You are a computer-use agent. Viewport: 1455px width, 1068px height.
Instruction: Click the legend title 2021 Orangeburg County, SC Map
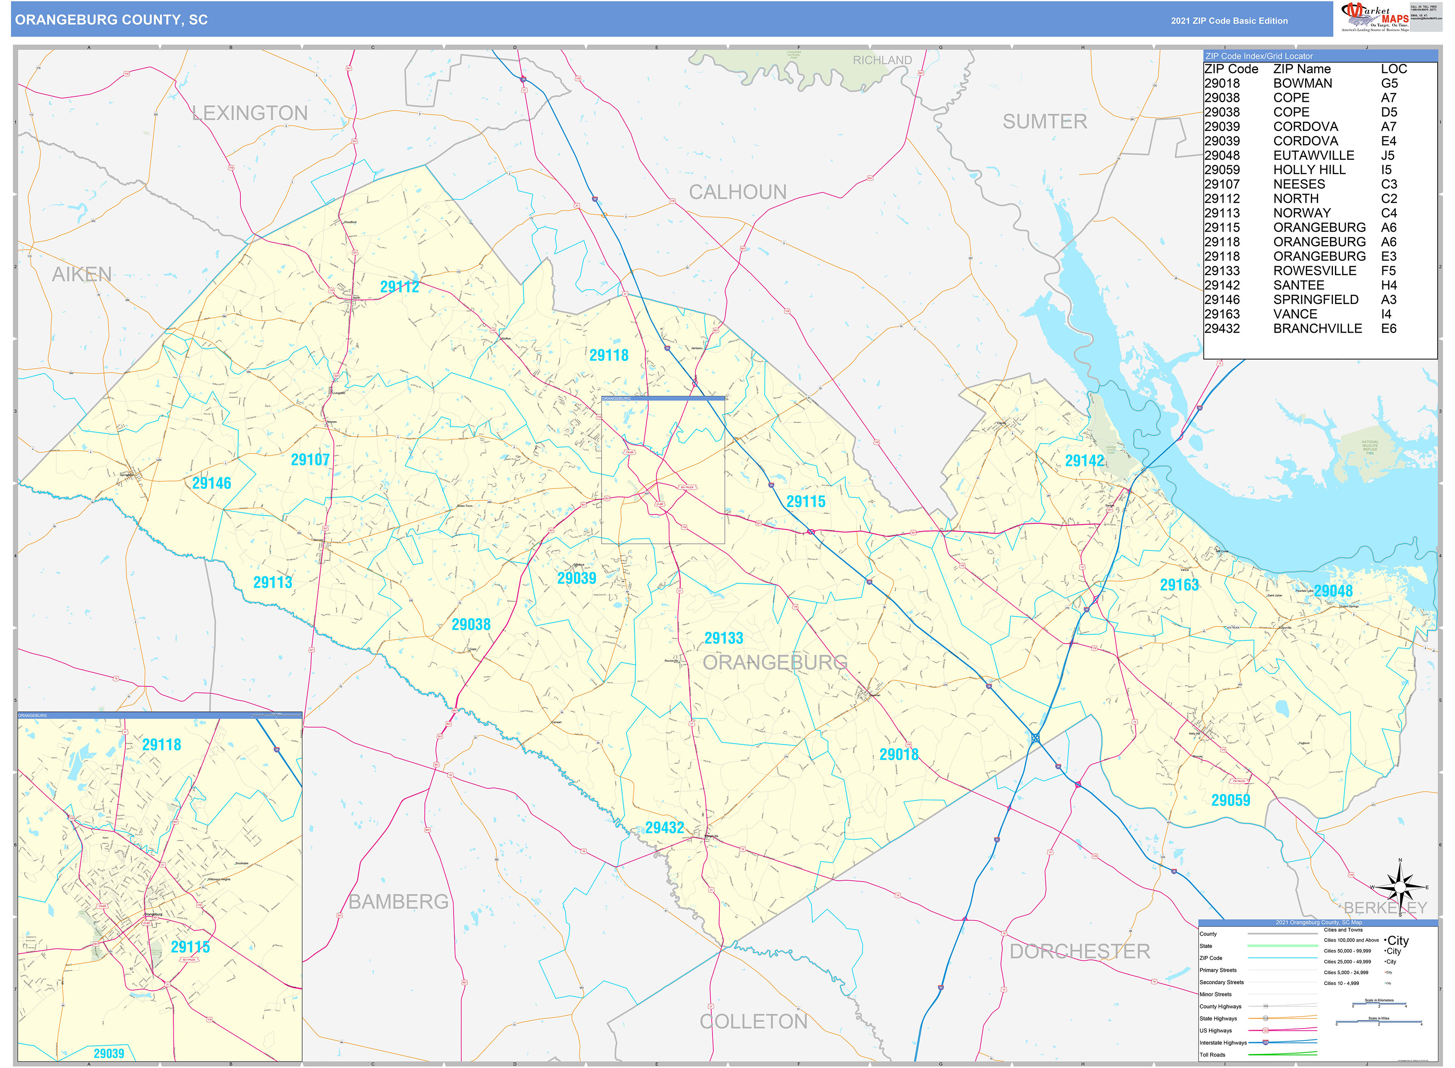[1319, 923]
